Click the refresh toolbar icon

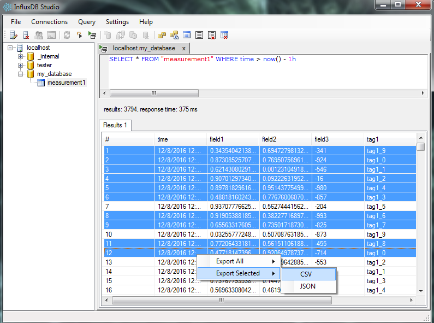67,35
